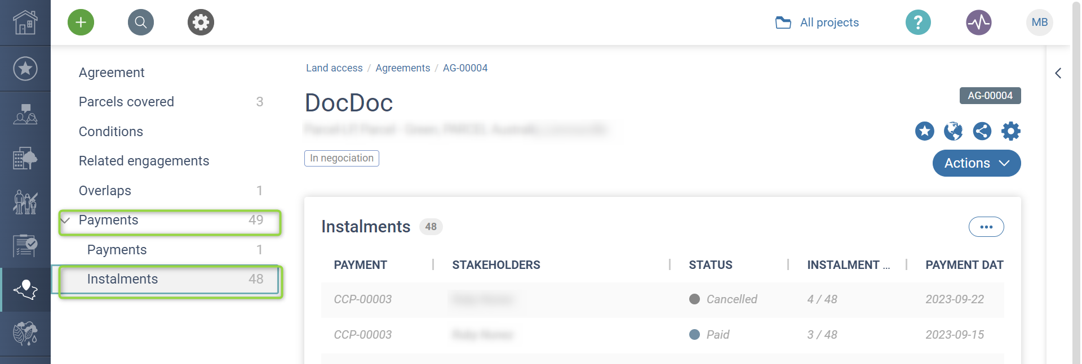1082x364 pixels.
Task: Open the help question mark icon
Action: coord(918,23)
